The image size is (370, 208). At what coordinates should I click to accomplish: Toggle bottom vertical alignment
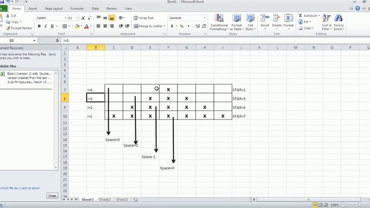[x=112, y=18]
